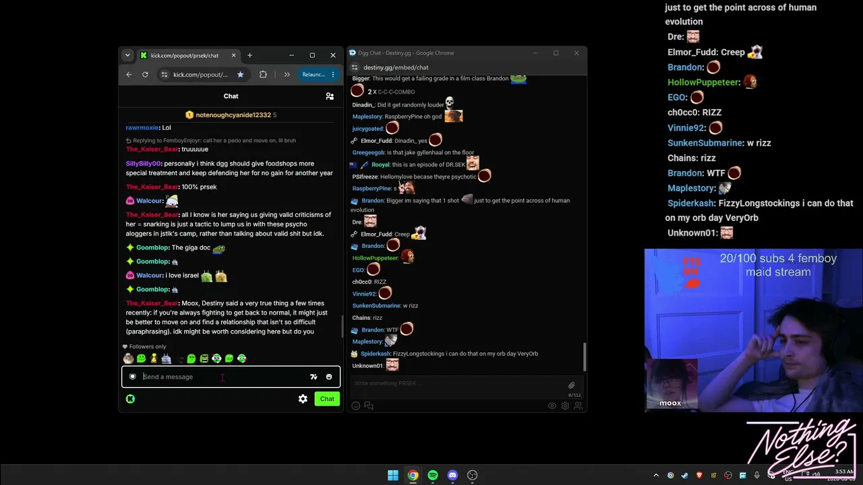Click Spiderkash username in Dgg chat

[x=375, y=354]
